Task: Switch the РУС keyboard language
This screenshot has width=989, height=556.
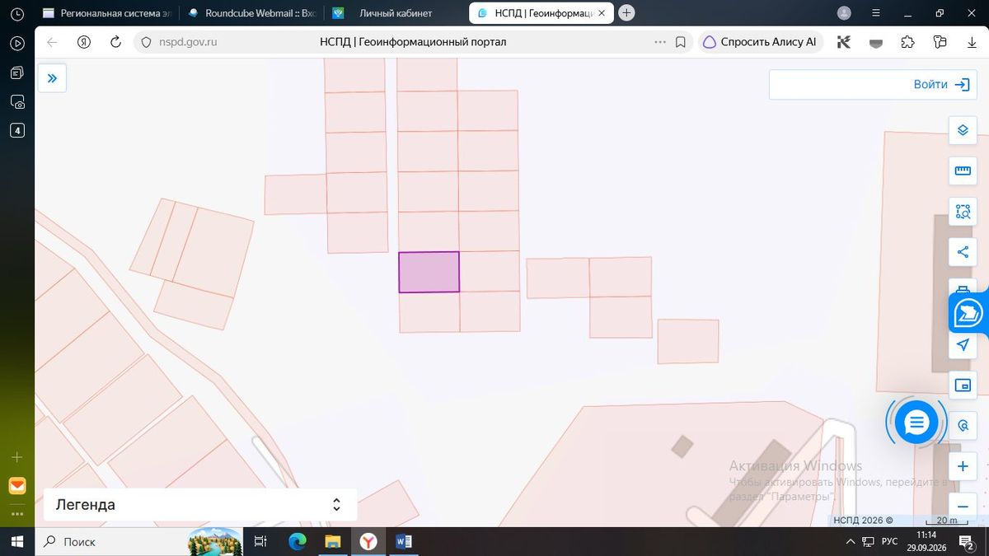Action: 889,541
